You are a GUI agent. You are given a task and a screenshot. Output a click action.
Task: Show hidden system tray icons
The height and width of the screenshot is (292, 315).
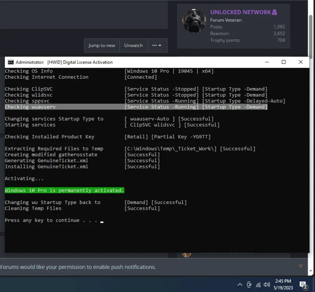(240, 284)
